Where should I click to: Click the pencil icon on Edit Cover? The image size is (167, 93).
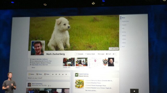coord(110,49)
